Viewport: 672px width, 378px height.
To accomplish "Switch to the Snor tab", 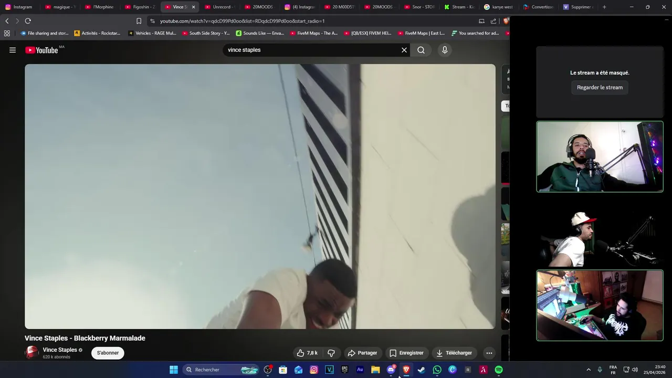I will click(419, 7).
